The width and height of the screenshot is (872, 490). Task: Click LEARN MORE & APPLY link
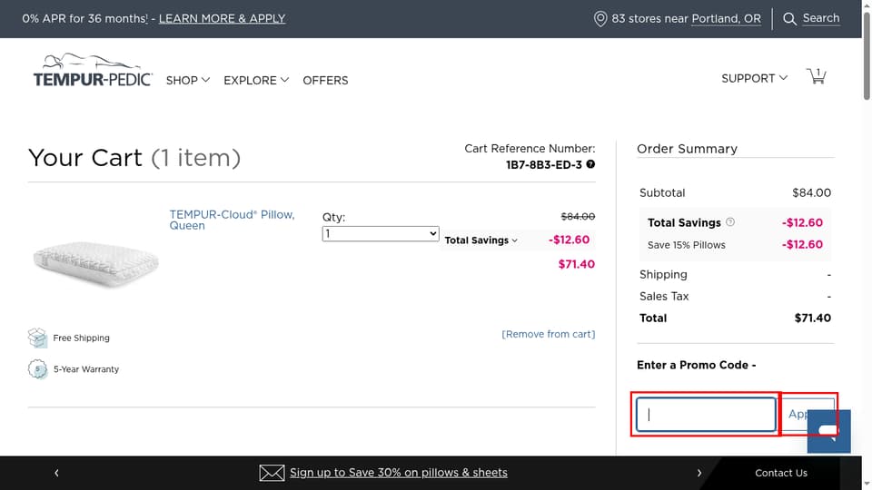pyautogui.click(x=222, y=18)
